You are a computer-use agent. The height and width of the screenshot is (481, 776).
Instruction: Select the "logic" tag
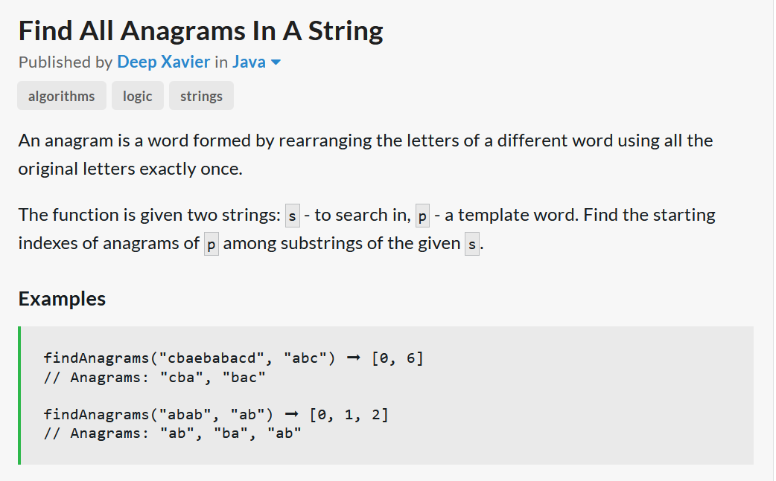point(137,96)
